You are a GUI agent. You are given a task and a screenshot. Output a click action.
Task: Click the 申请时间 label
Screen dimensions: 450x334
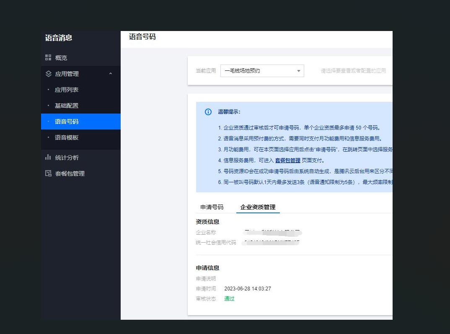(206, 289)
